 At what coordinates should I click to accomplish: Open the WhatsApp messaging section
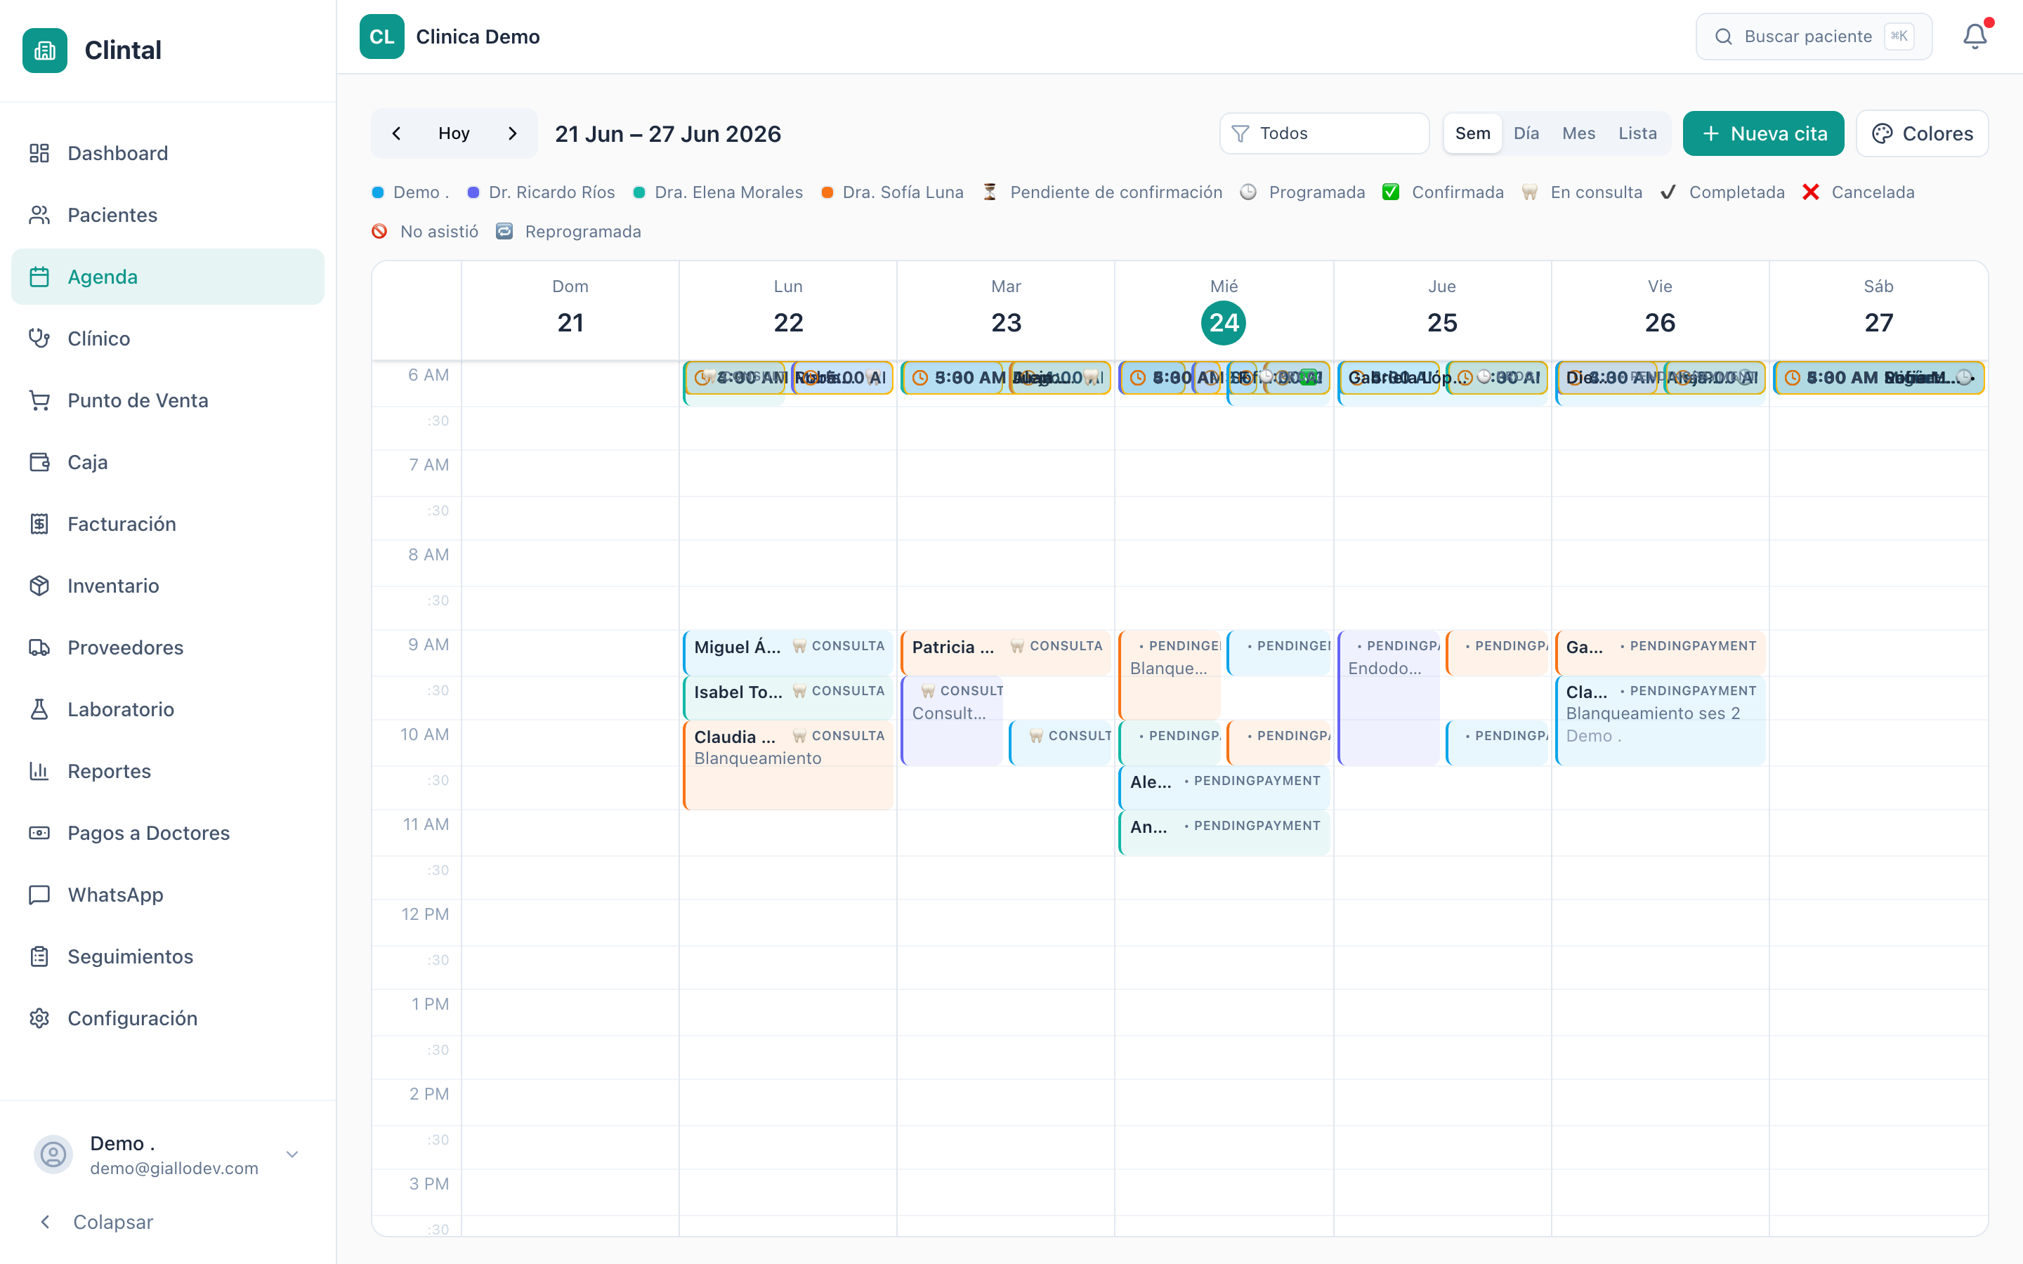tap(167, 895)
